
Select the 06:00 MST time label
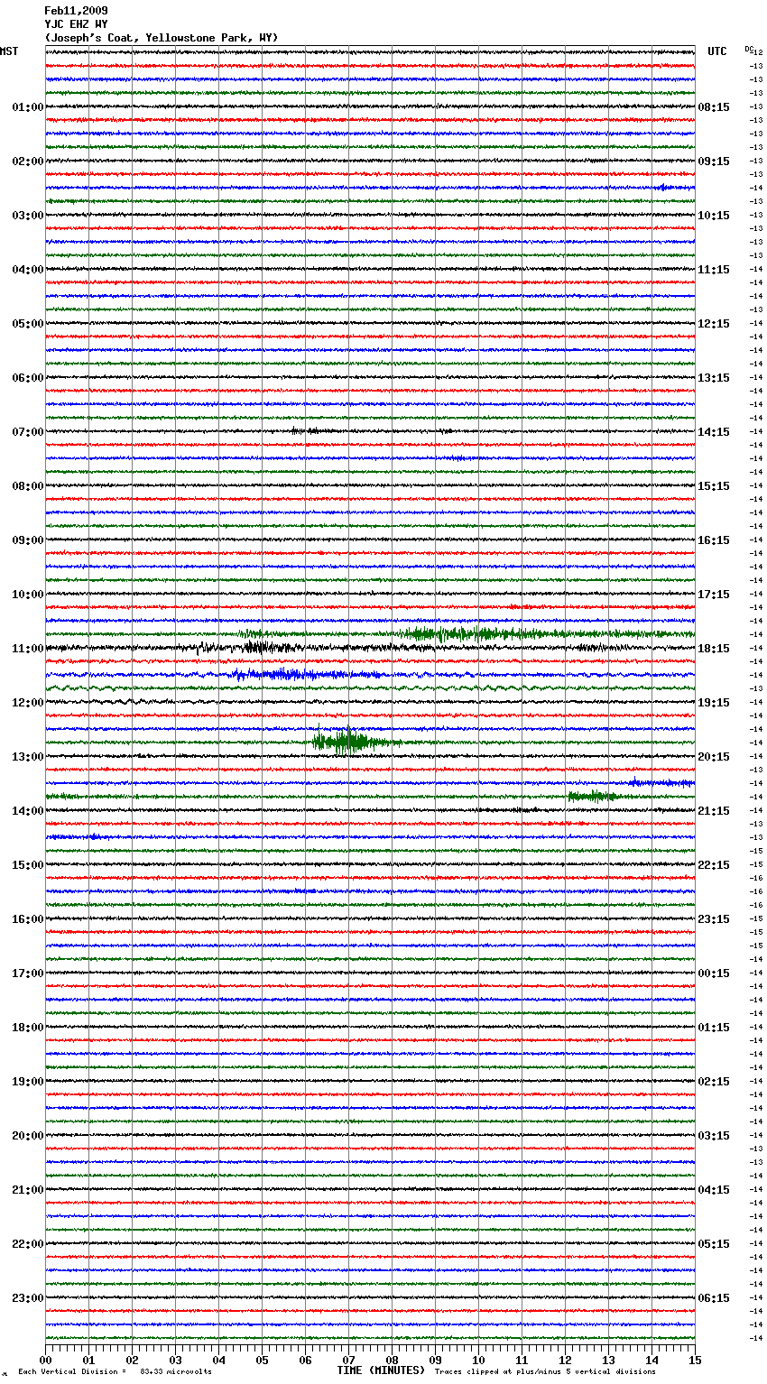28,378
